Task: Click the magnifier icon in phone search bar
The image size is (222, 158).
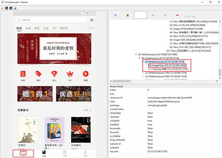Action: click(19, 20)
